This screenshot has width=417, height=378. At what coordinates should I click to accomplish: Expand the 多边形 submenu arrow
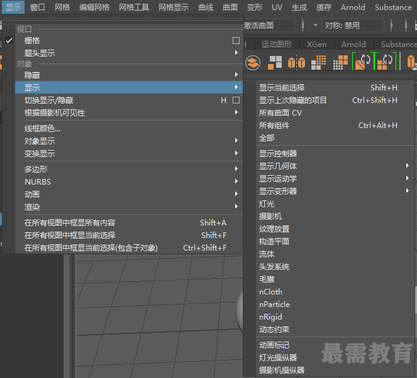[236, 168]
